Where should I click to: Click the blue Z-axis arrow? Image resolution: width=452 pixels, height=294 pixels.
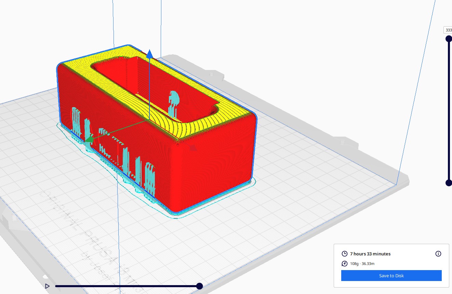coord(149,54)
